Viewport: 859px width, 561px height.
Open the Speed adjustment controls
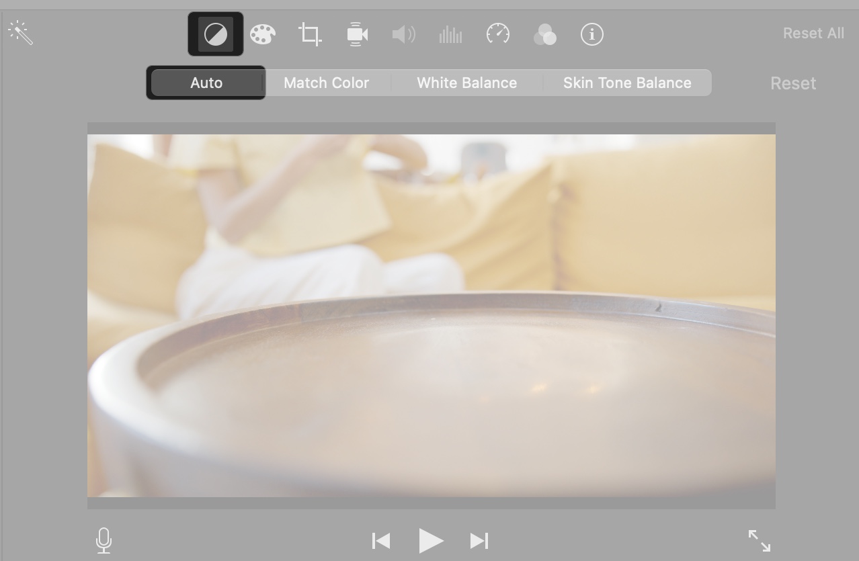498,34
